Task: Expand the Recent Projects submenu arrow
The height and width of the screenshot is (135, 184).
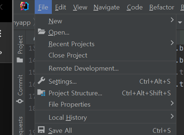Action: coord(172,43)
